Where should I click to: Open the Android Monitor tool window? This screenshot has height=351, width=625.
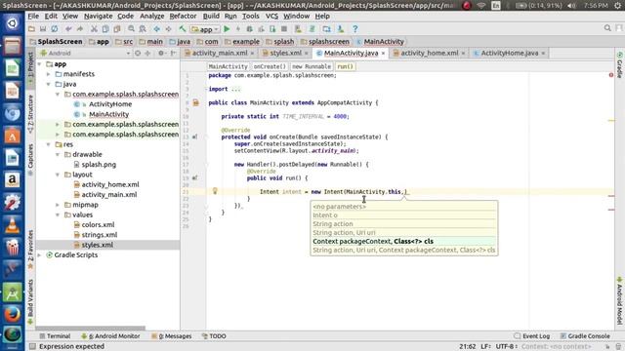pos(110,336)
